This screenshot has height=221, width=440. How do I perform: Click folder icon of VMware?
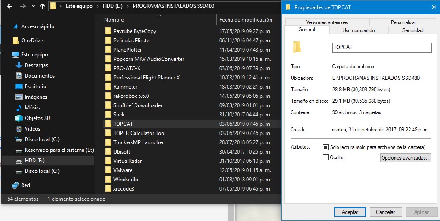[108, 170]
